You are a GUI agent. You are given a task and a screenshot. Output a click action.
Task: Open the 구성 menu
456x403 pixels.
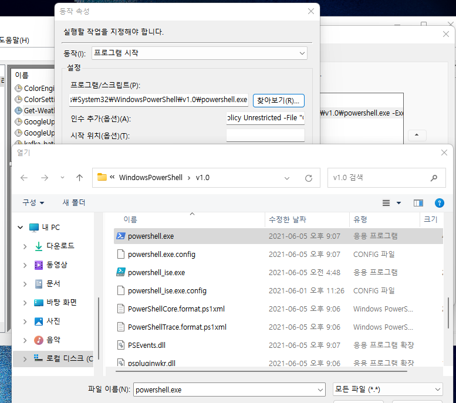coord(33,202)
